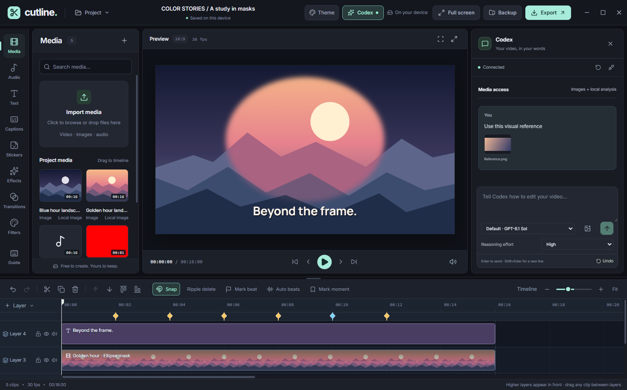Switch to the Media sidebar tab
This screenshot has height=390, width=627.
pos(14,45)
